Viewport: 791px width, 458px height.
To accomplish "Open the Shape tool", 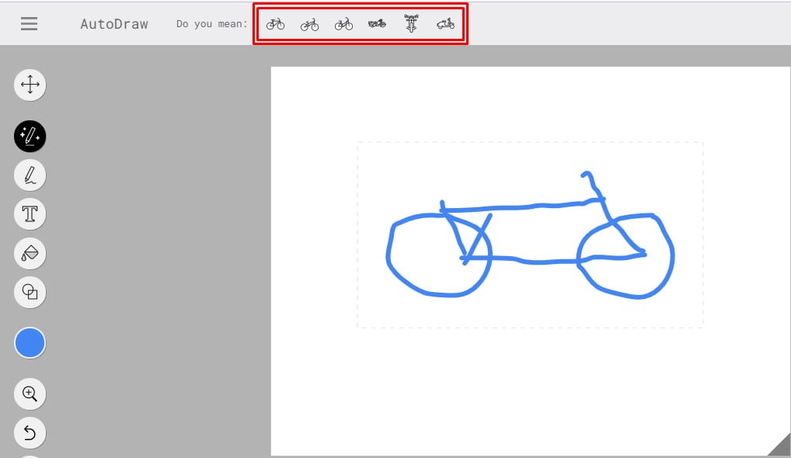I will click(30, 292).
